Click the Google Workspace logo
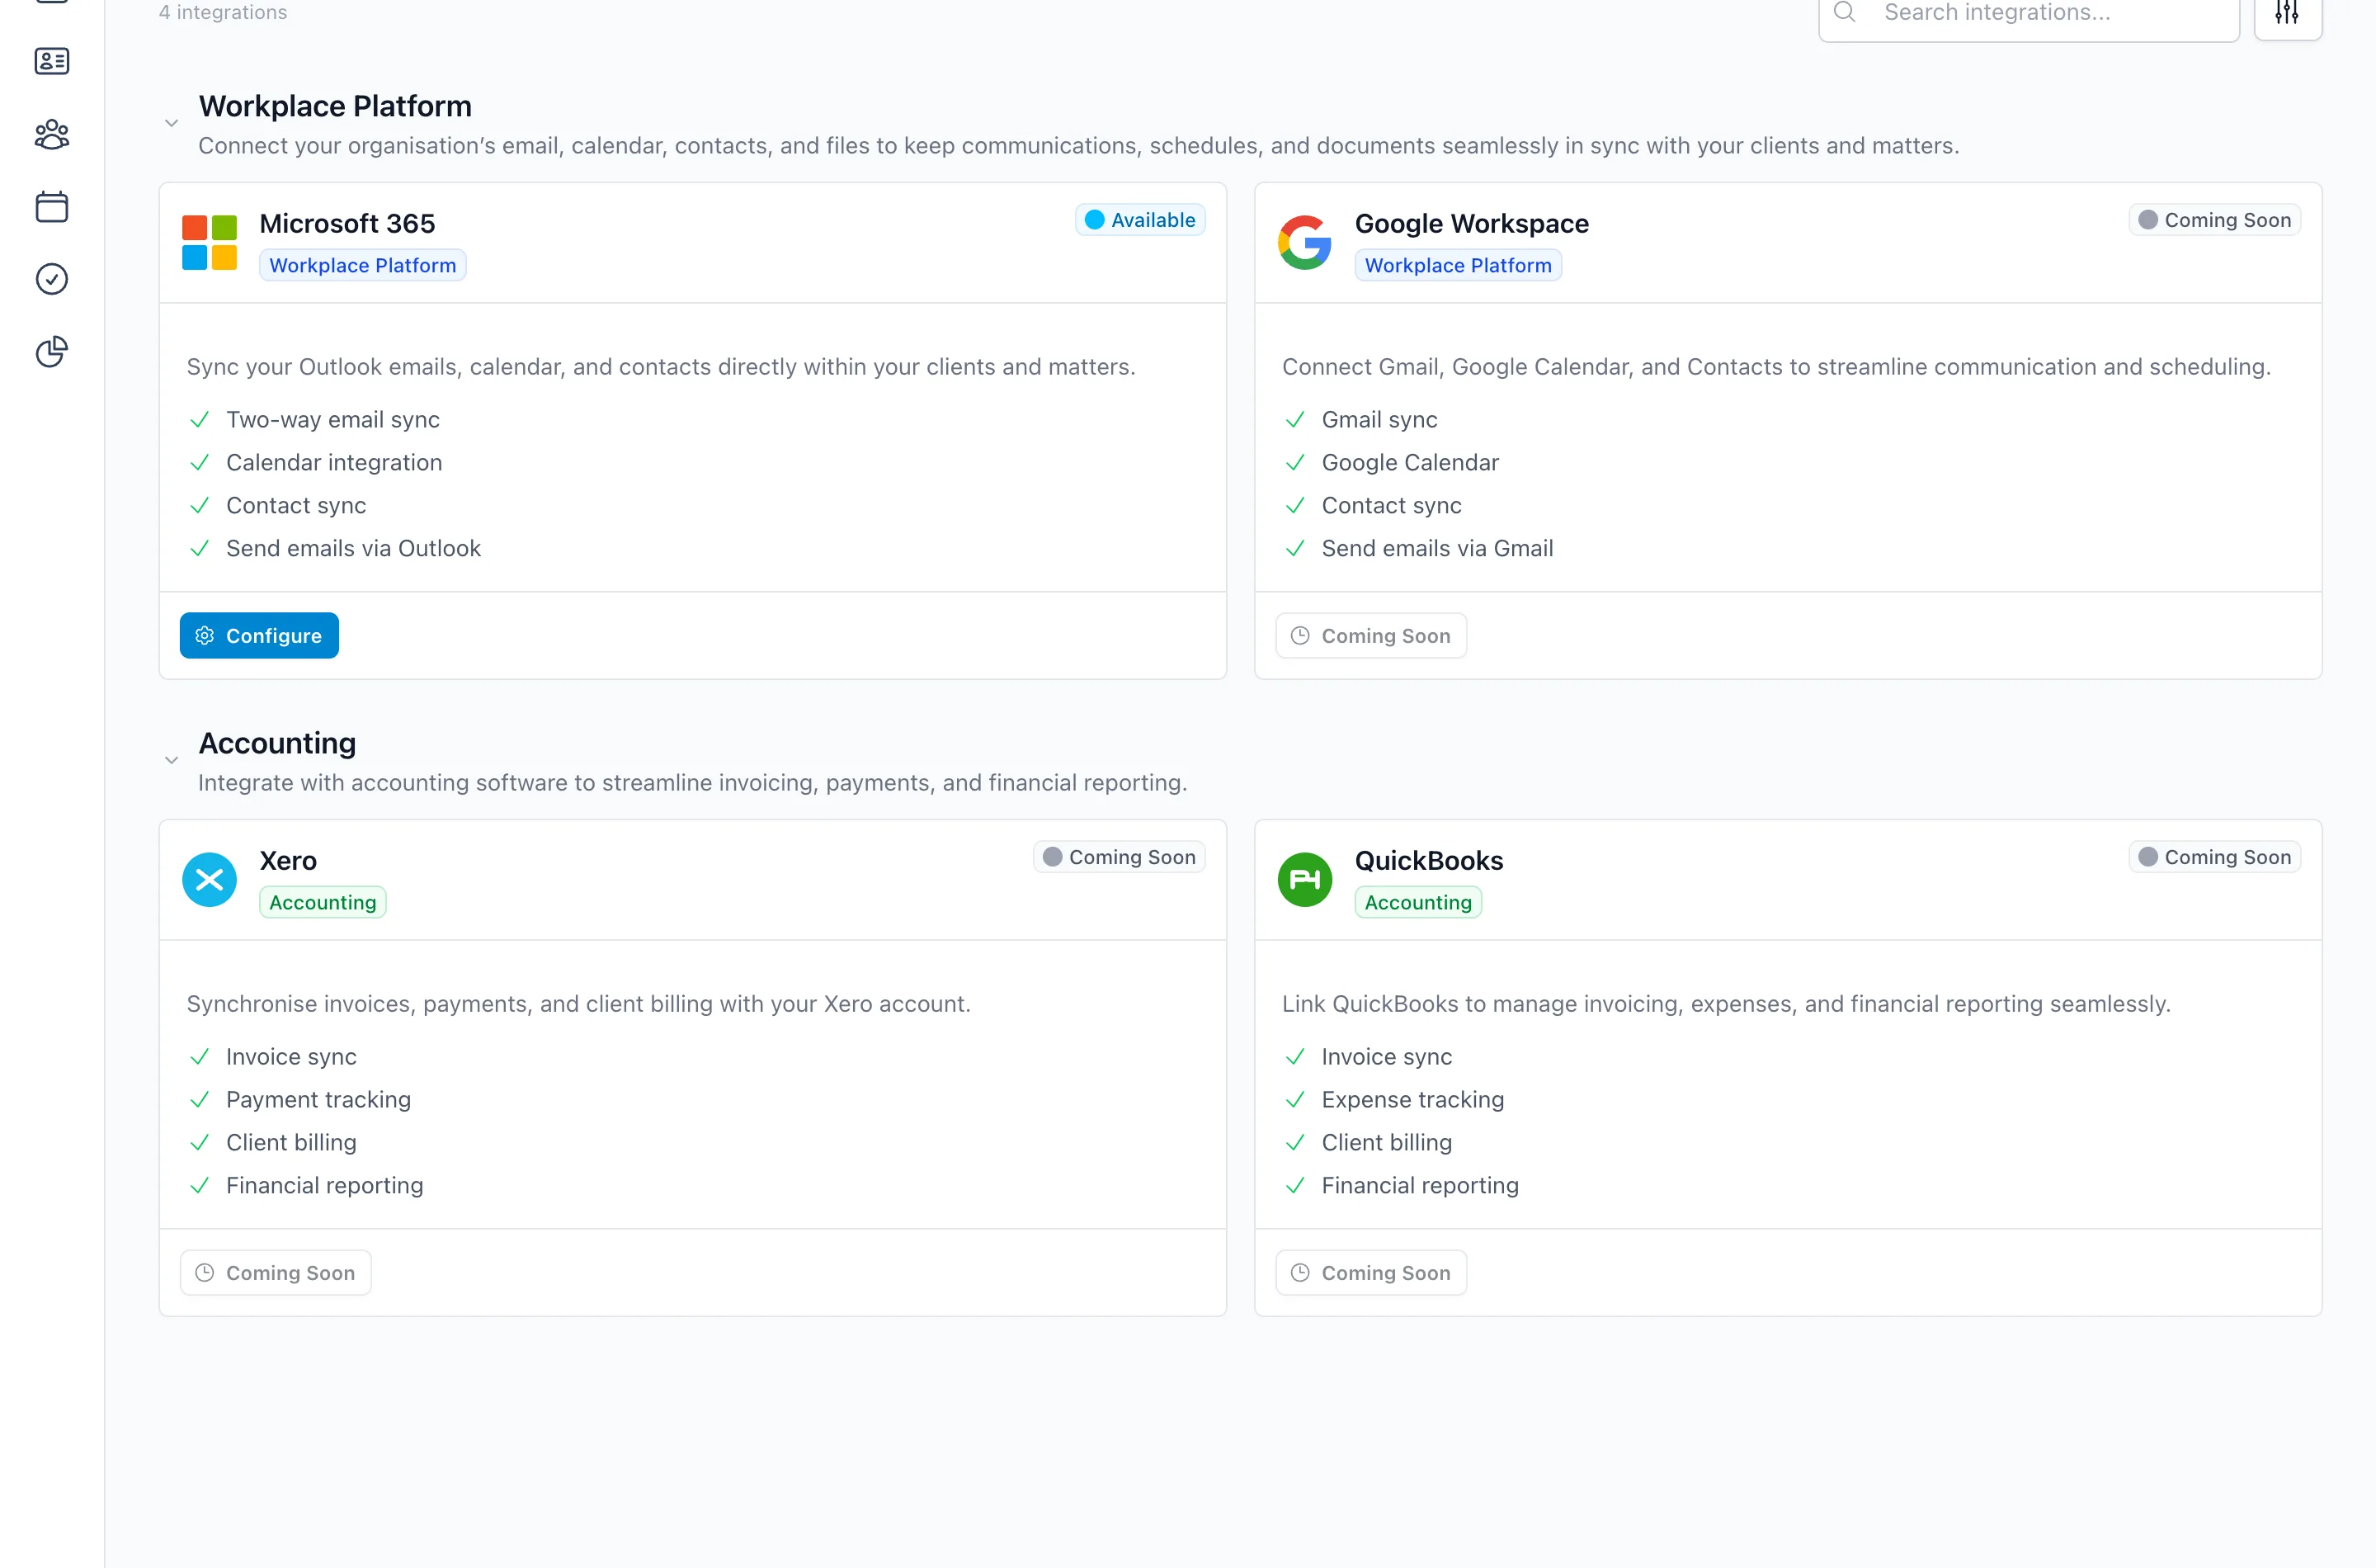Image resolution: width=2376 pixels, height=1568 pixels. point(1304,243)
